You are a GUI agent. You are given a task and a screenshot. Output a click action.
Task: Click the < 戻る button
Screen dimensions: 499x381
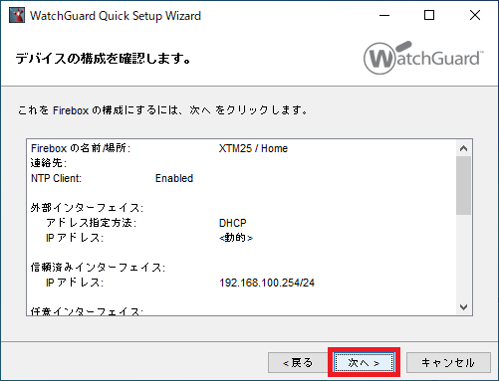(x=298, y=362)
